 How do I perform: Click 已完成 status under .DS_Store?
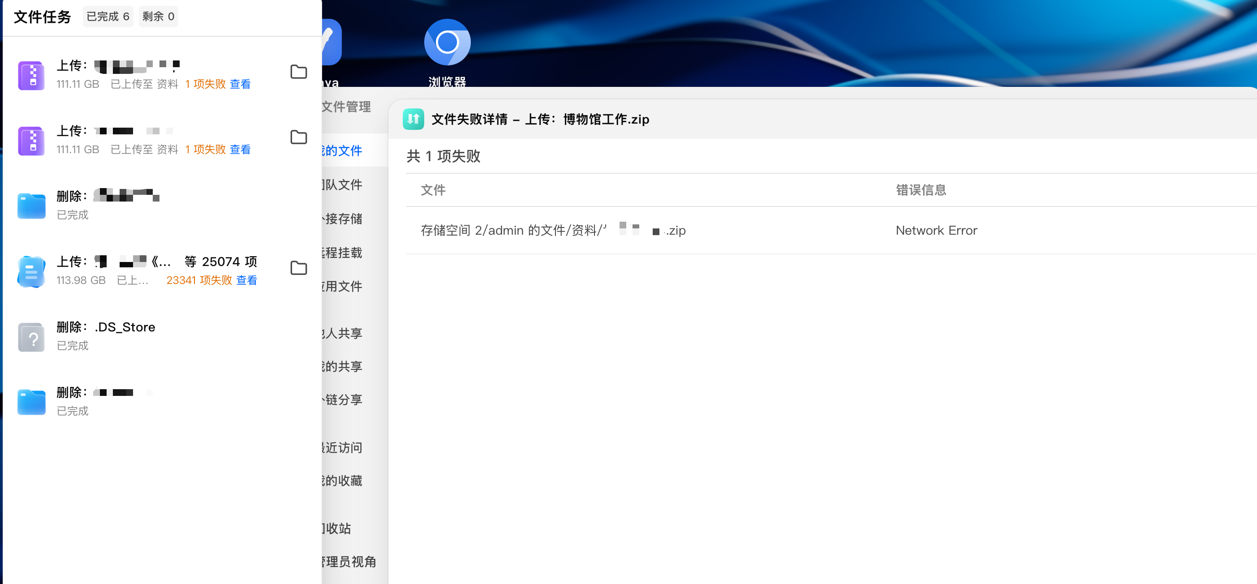pyautogui.click(x=72, y=345)
